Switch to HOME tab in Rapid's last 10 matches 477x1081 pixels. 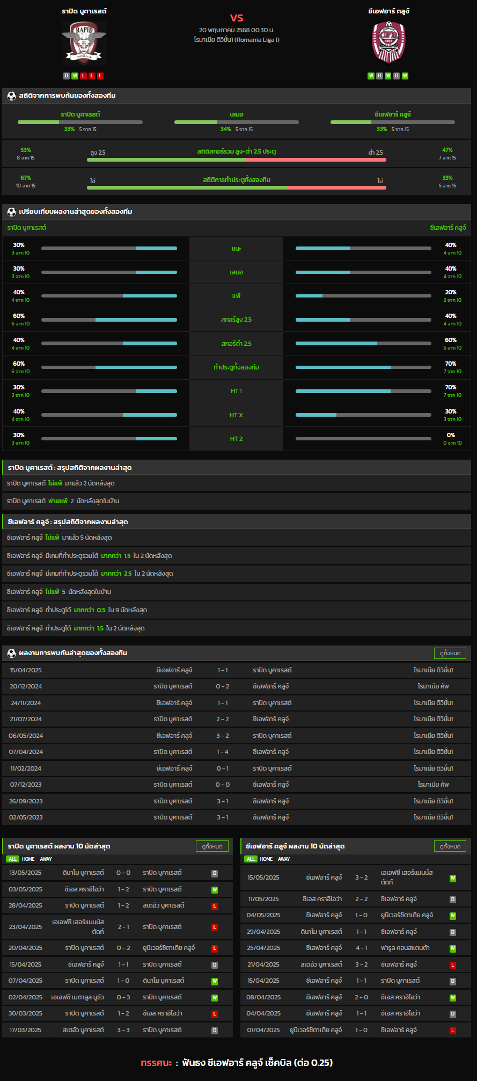(28, 859)
